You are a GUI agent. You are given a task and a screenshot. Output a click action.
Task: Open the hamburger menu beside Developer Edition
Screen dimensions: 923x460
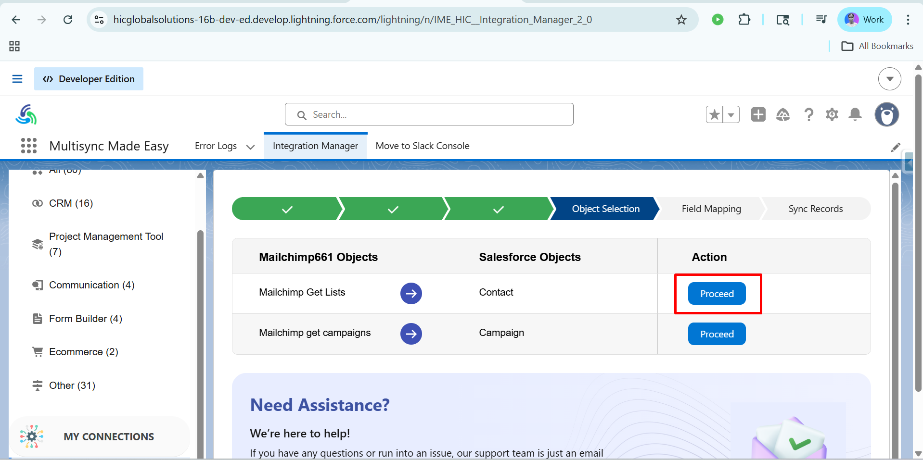click(17, 79)
